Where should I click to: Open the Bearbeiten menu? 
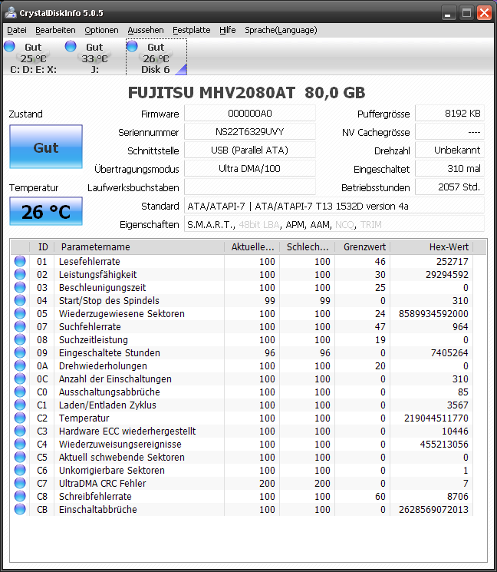[55, 30]
